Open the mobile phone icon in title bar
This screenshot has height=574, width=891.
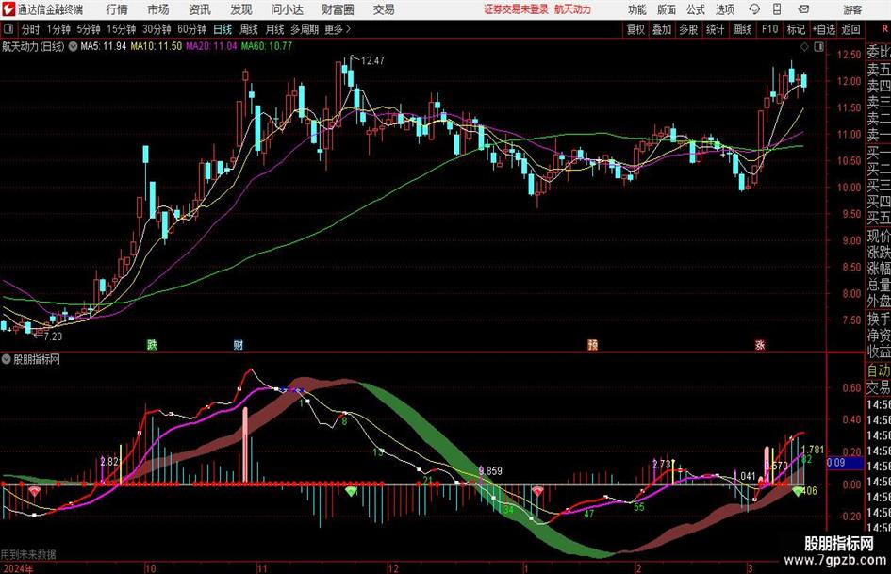pyautogui.click(x=777, y=9)
